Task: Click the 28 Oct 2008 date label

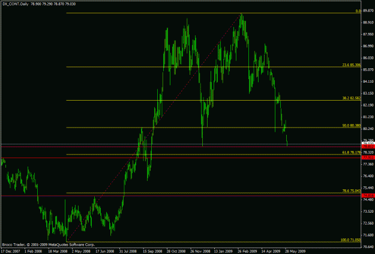Action: 176,252
